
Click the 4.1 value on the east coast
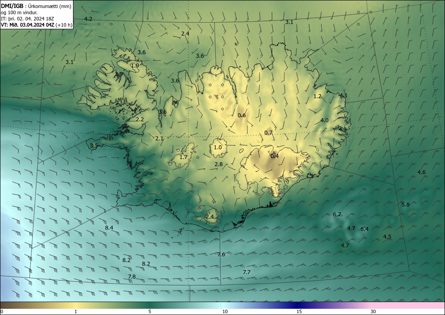tap(344, 95)
